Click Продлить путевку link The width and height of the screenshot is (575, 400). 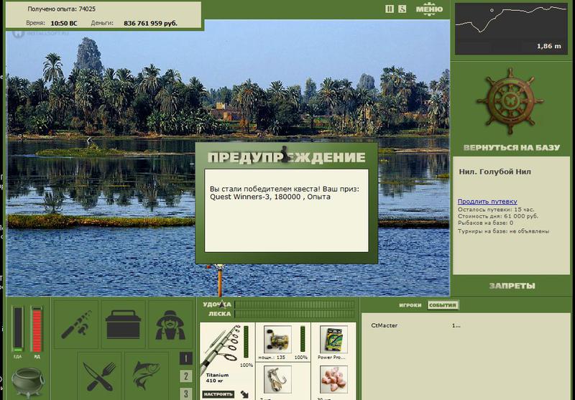(487, 202)
